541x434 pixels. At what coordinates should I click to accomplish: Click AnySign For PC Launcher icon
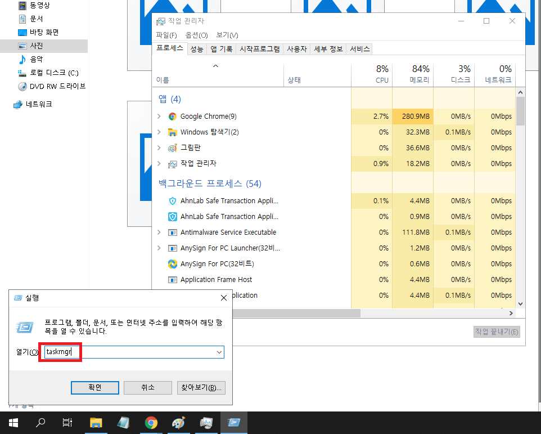[x=173, y=248]
